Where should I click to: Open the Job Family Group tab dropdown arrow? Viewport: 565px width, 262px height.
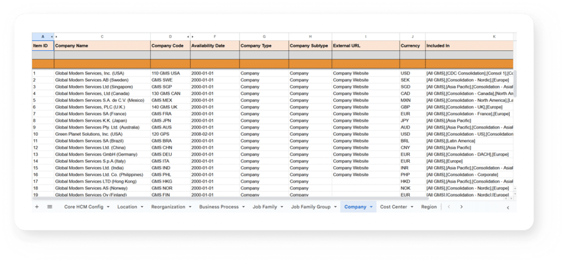point(335,207)
